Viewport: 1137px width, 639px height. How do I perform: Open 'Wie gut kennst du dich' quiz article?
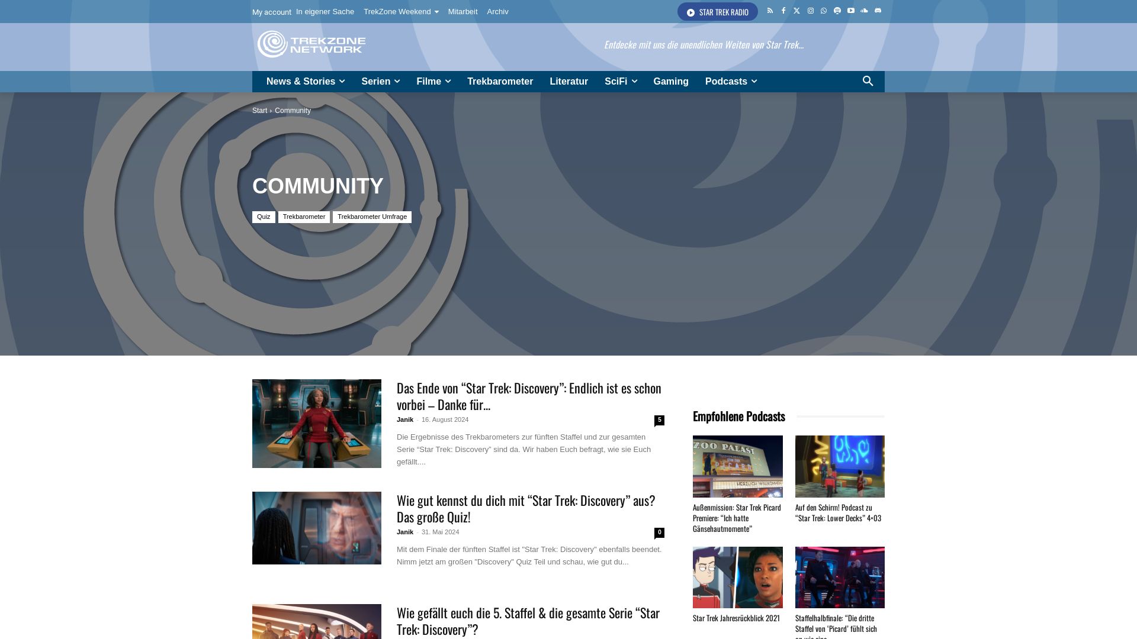(526, 509)
